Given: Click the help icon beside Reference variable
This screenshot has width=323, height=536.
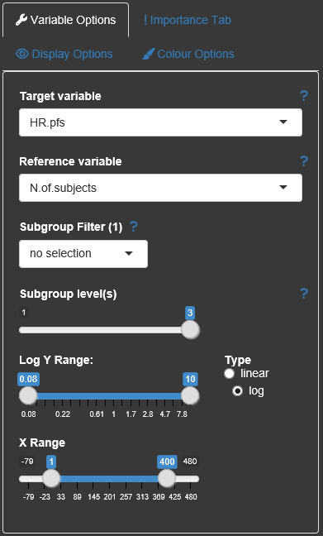Looking at the screenshot, I should pos(303,161).
